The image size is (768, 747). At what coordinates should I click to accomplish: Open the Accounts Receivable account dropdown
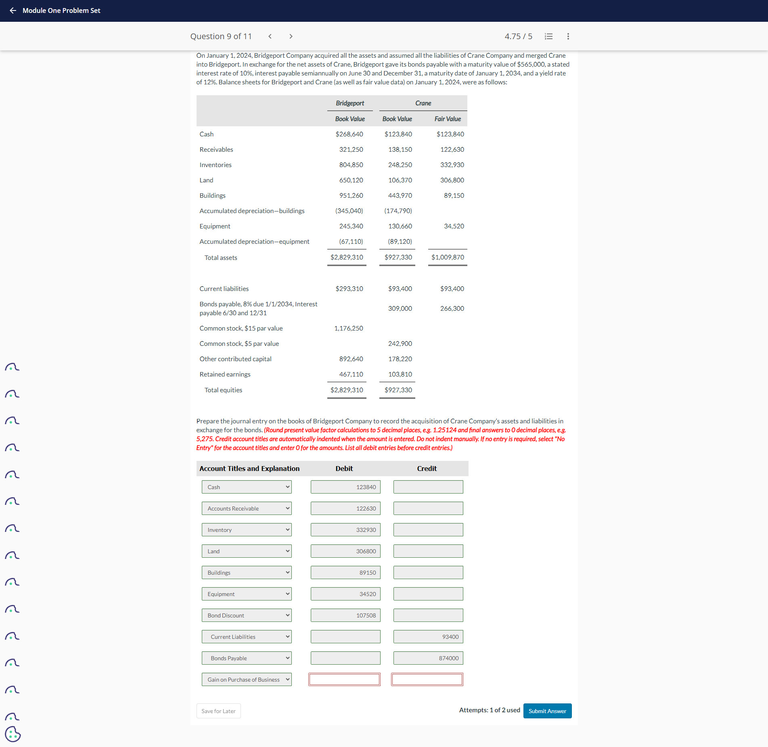click(247, 508)
